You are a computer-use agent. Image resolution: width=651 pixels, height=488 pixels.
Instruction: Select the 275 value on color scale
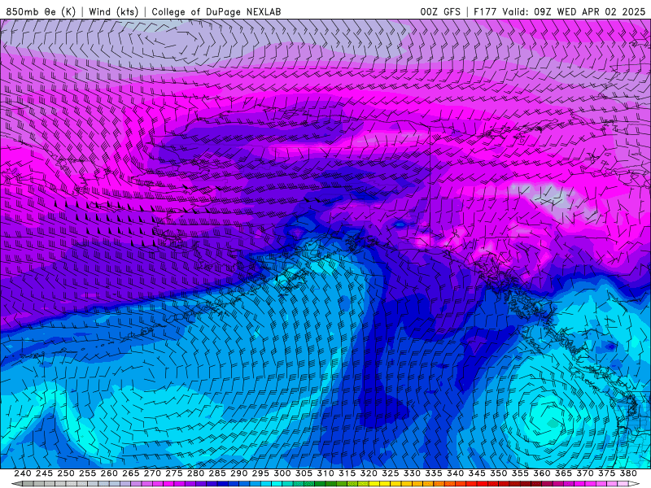pyautogui.click(x=173, y=473)
